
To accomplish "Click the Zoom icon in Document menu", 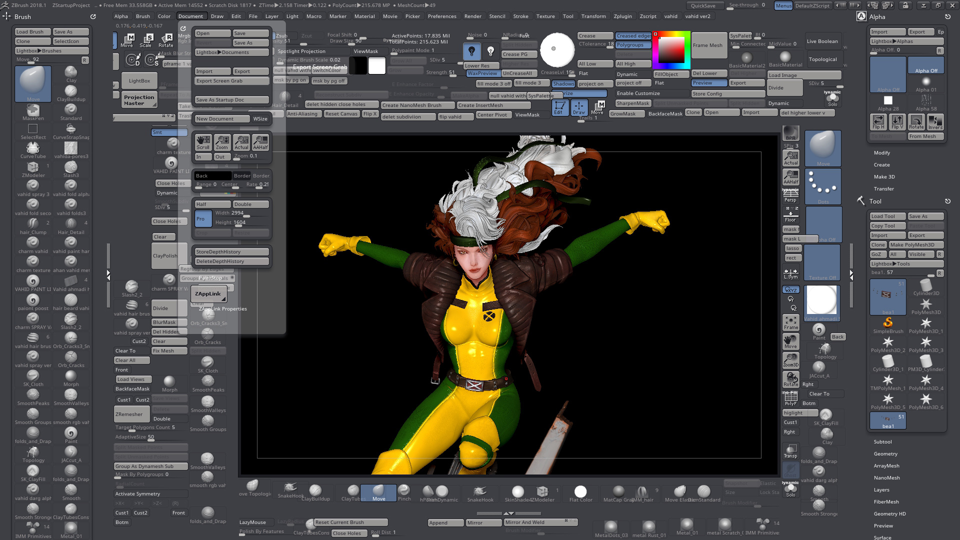I will click(x=222, y=142).
